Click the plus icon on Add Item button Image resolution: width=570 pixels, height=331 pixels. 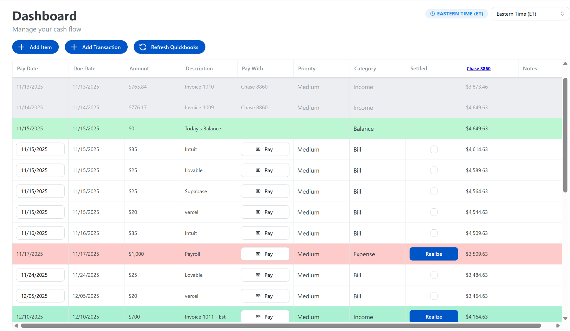[21, 47]
